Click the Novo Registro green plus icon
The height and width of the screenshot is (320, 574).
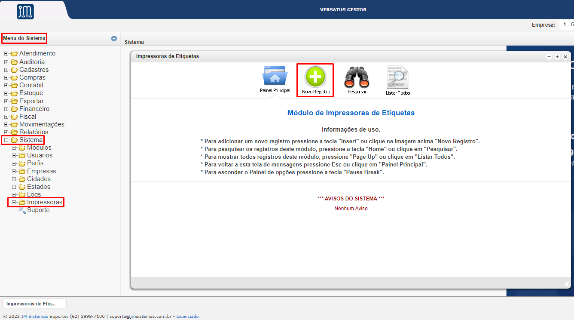pos(315,78)
